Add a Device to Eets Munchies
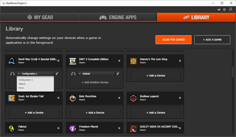 [95, 113]
